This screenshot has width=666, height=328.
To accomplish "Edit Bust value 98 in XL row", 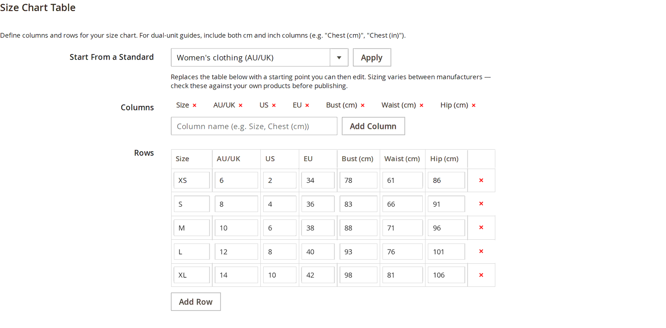I will 358,275.
